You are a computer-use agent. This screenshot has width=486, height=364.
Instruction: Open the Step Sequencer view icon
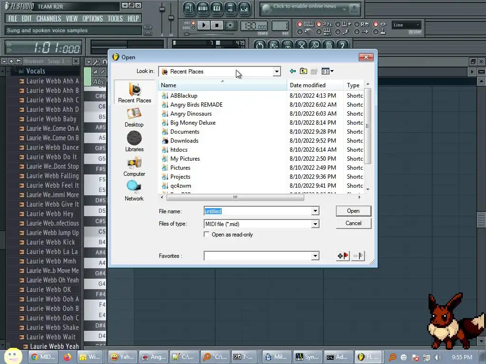203,9
